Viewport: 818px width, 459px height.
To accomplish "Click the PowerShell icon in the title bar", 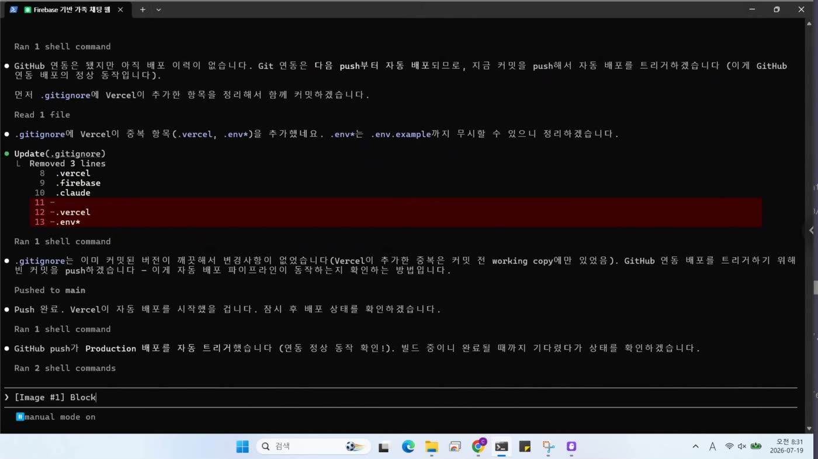I will pyautogui.click(x=13, y=9).
